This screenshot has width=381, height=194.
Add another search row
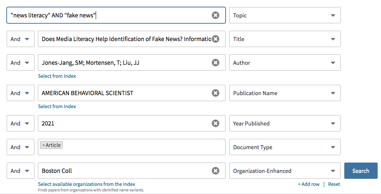point(309,184)
